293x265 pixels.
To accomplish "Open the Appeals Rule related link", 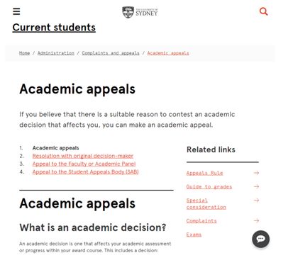I will click(204, 173).
